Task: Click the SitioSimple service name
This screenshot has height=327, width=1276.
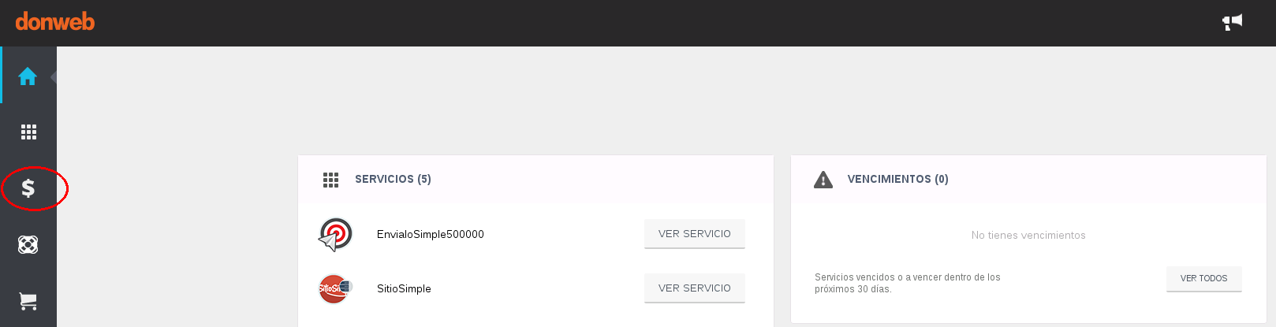Action: [x=404, y=288]
